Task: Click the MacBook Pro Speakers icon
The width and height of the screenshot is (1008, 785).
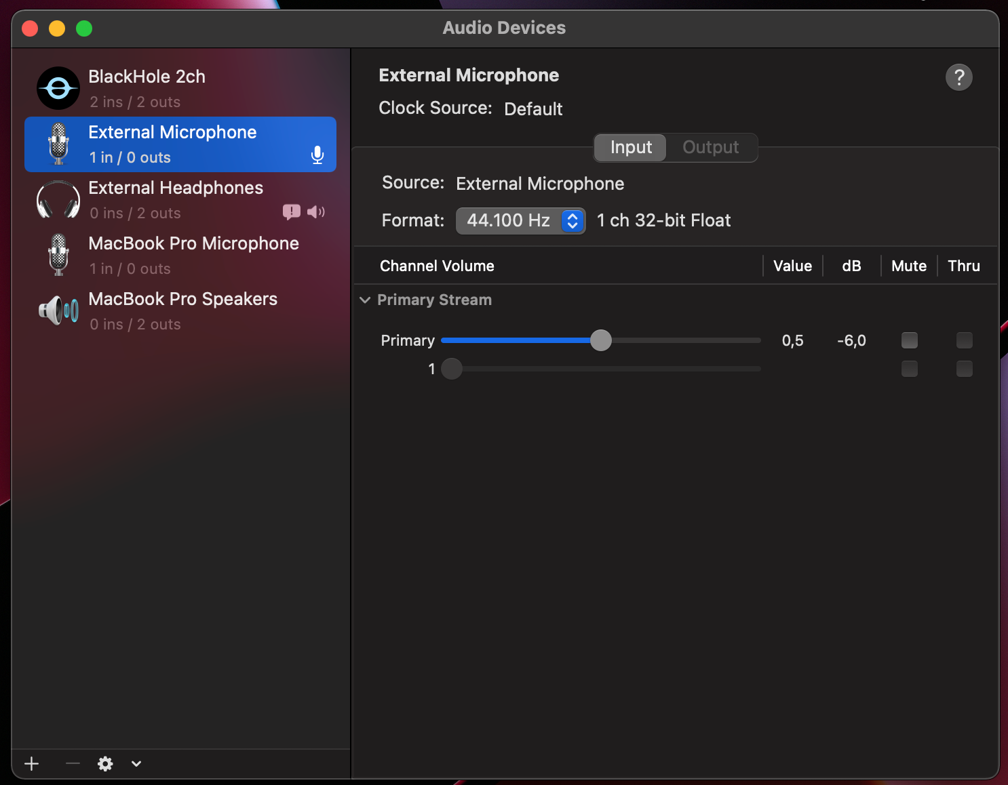Action: pyautogui.click(x=58, y=310)
